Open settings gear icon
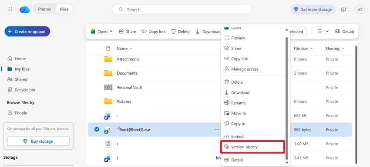This screenshot has height=167, width=370. [x=343, y=10]
